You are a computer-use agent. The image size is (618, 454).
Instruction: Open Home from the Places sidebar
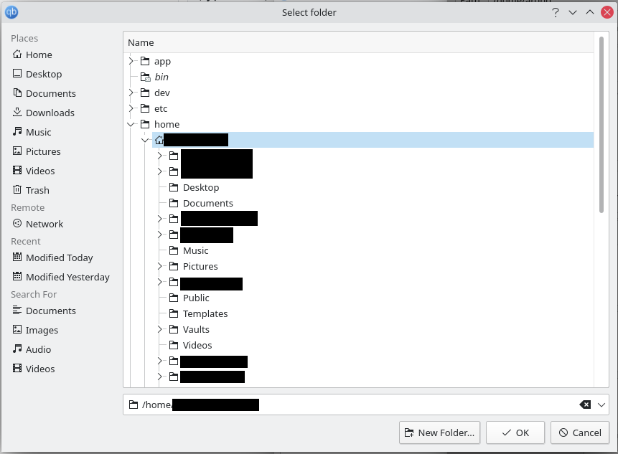pyautogui.click(x=37, y=55)
